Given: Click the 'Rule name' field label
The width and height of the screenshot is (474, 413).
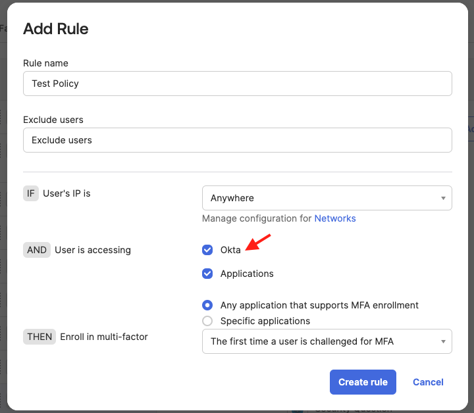Looking at the screenshot, I should tap(45, 63).
